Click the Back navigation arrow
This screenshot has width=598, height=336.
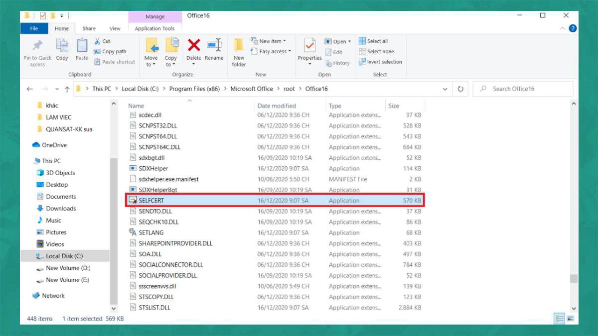click(x=30, y=89)
